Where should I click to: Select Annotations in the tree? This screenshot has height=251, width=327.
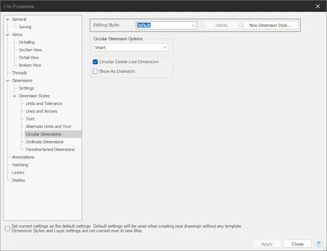(23, 157)
